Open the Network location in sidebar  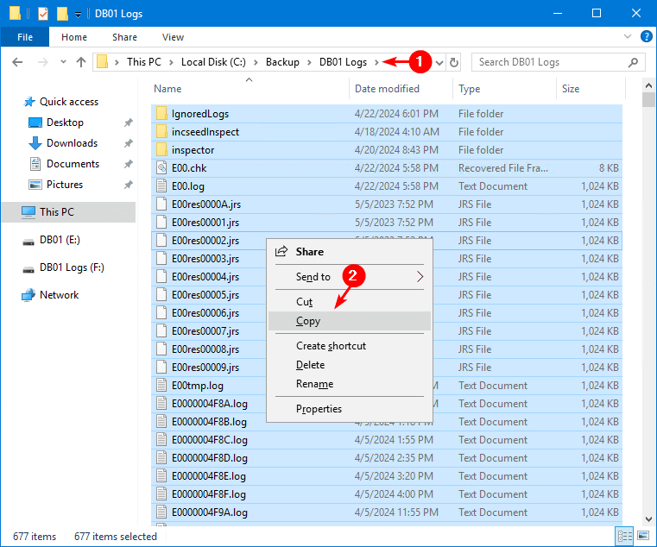tap(59, 295)
